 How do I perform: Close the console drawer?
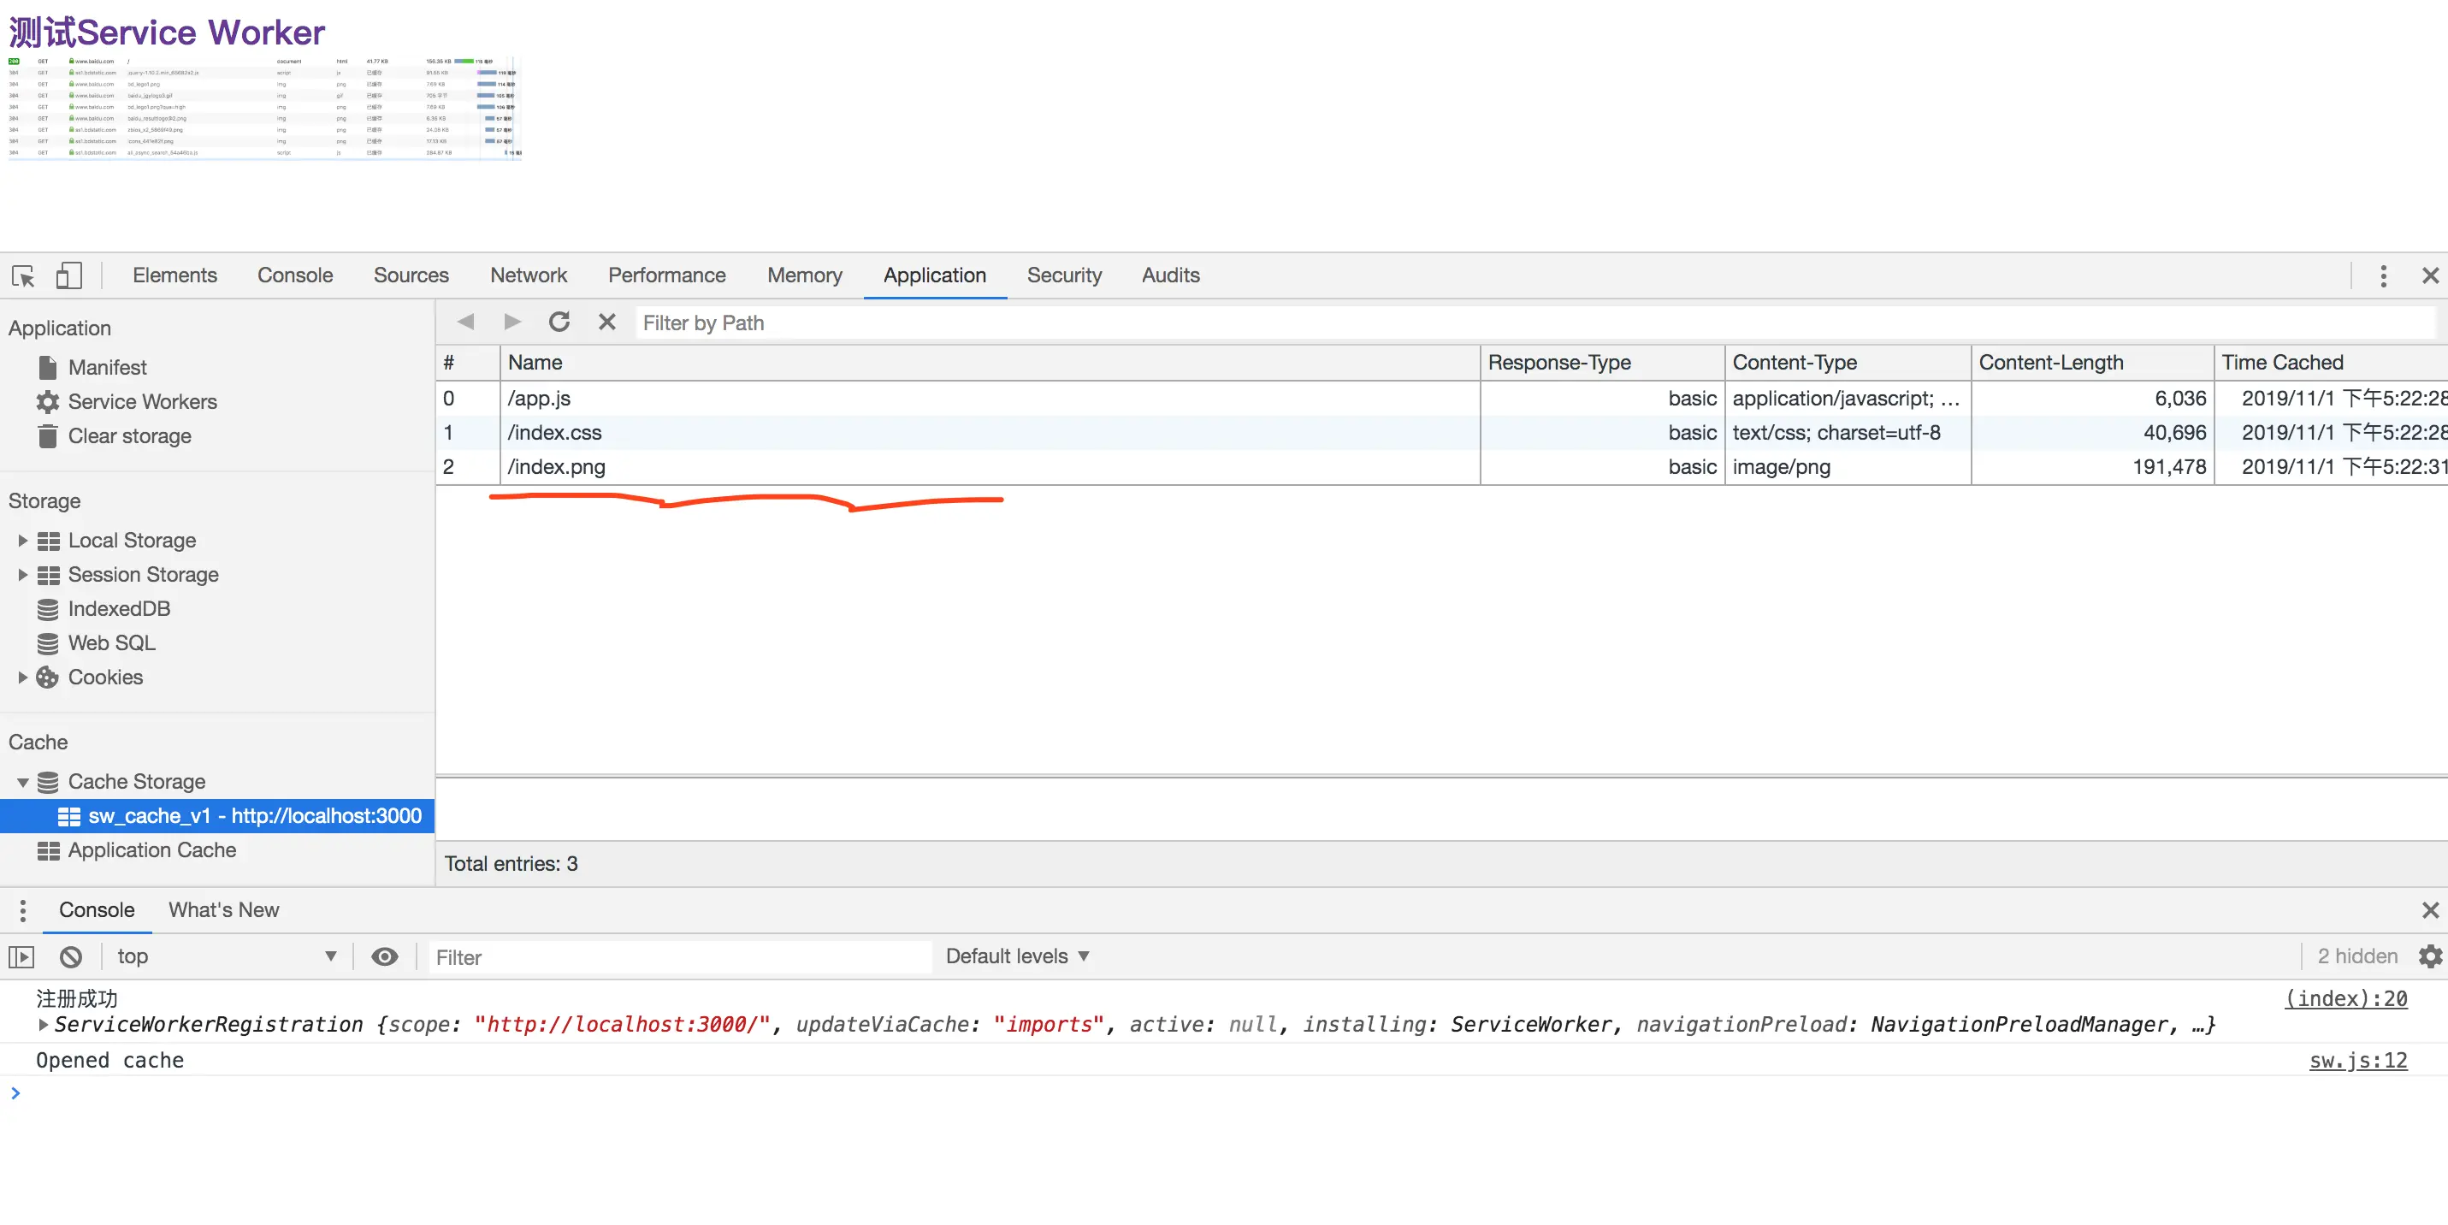coord(2430,910)
